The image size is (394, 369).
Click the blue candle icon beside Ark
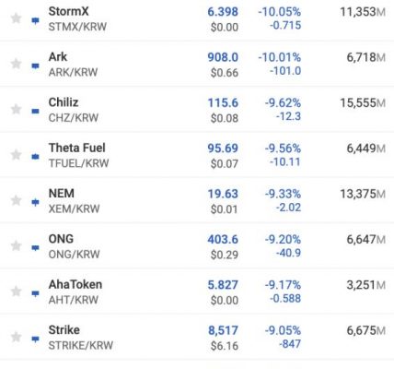[35, 65]
